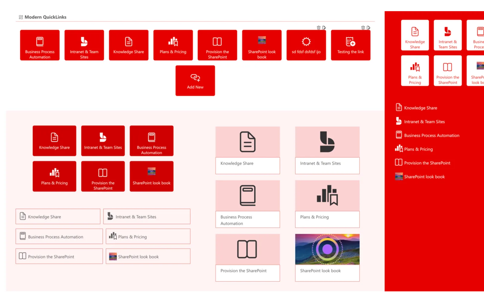
Task: Open the large document icon on the pink Knowledge Share card
Action: point(247,142)
